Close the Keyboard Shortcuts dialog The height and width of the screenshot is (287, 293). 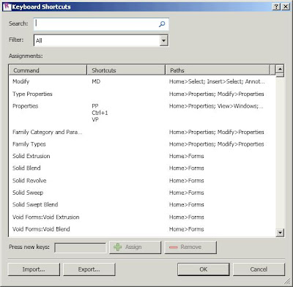[x=285, y=7]
